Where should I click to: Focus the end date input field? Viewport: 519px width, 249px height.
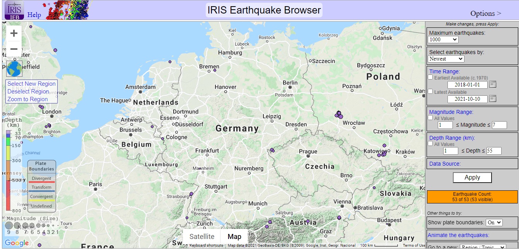[468, 99]
